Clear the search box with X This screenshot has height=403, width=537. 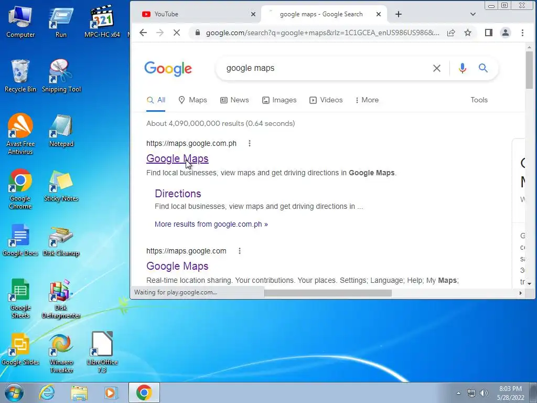[437, 68]
